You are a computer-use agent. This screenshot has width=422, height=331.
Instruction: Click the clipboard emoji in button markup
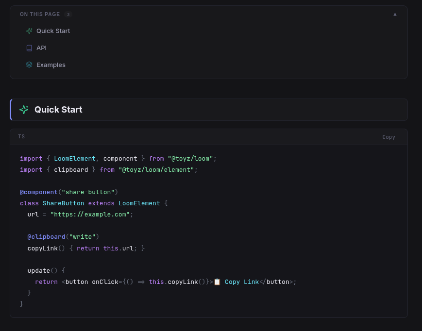pos(217,282)
